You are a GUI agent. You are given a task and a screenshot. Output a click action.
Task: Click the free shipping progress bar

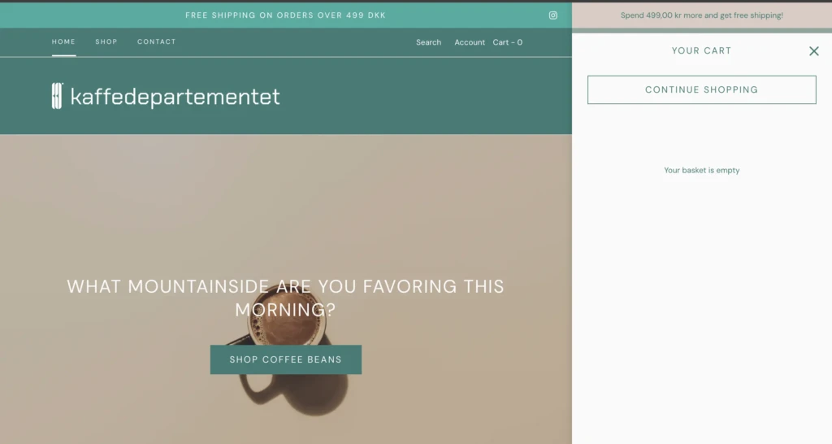(701, 31)
